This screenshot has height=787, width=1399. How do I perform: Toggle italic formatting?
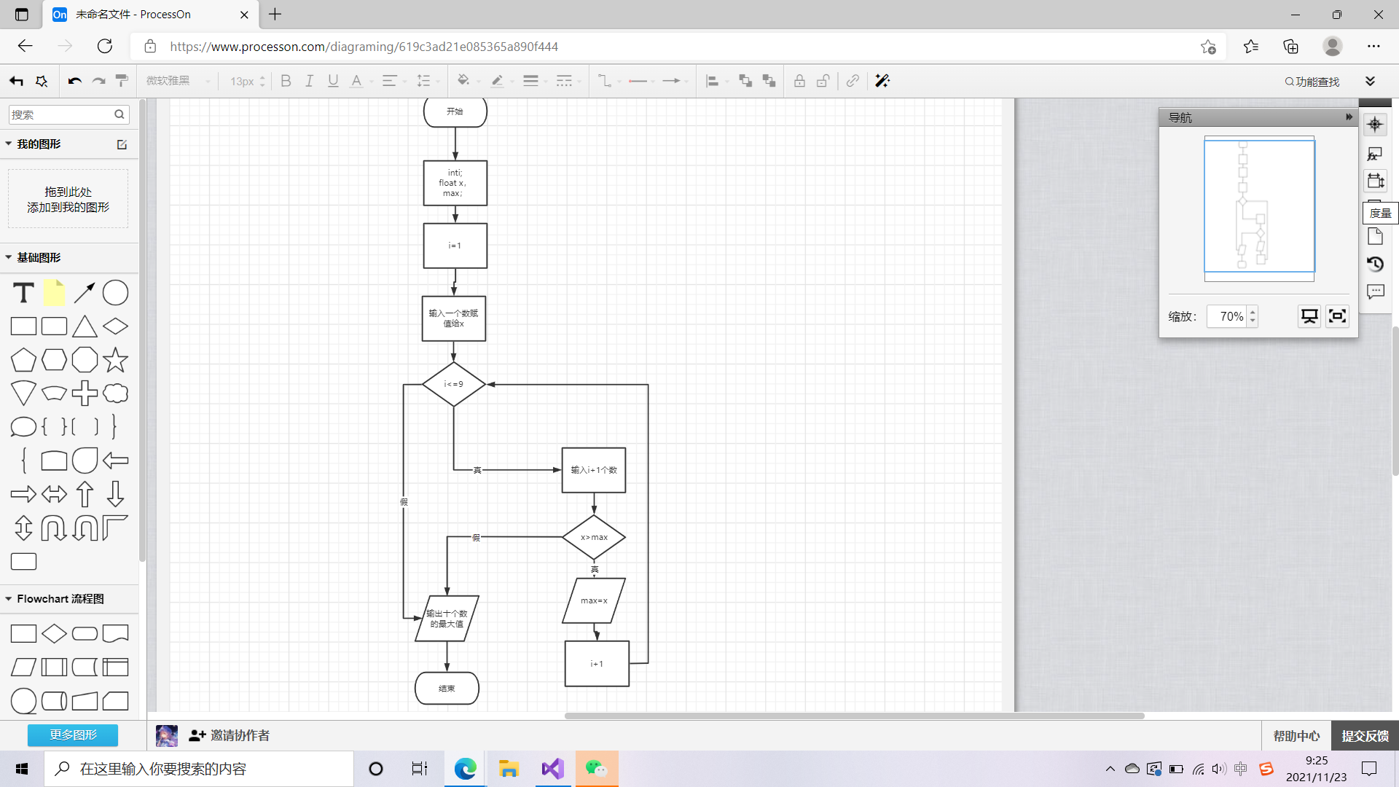[309, 81]
